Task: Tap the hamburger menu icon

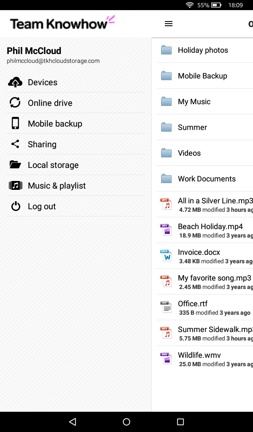Action: pyautogui.click(x=169, y=24)
